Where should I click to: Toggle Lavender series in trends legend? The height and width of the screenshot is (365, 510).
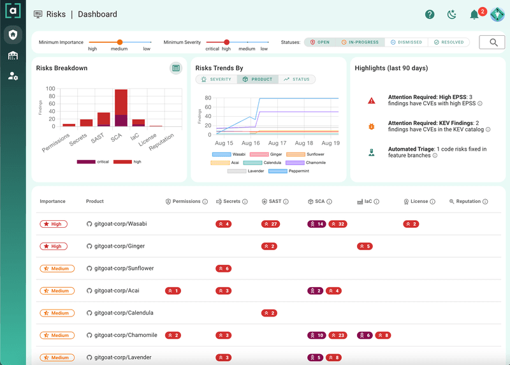245,171
